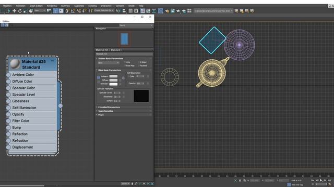Click the Mirror tool icon
The image size is (334, 187).
(x=118, y=10)
